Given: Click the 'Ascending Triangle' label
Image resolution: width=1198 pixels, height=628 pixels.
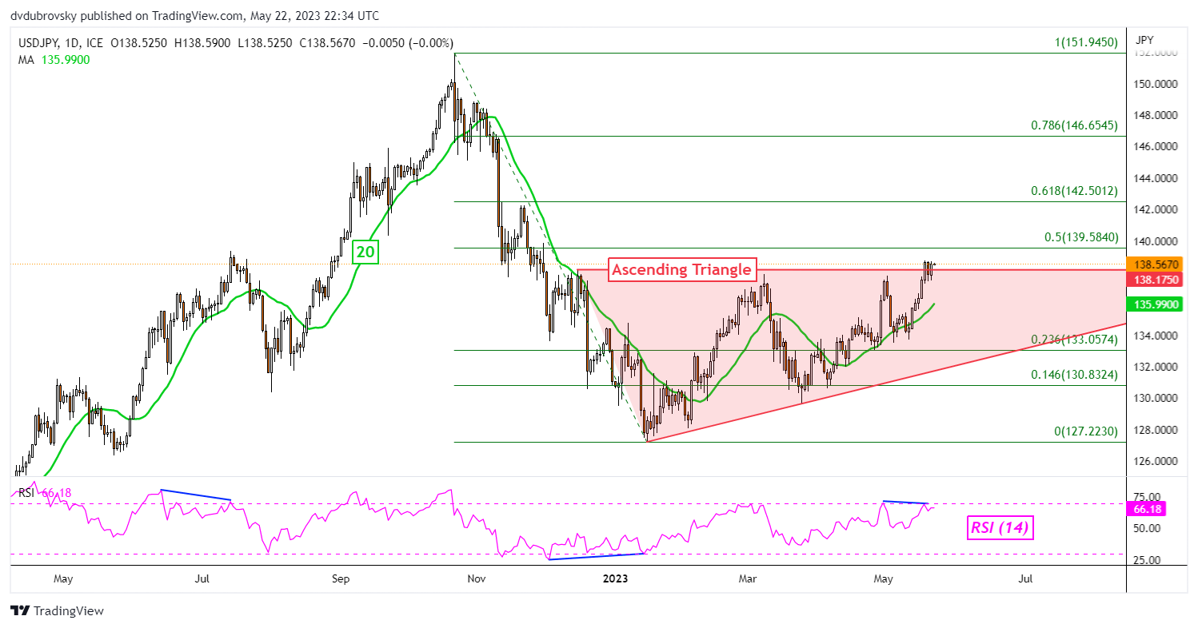Looking at the screenshot, I should pyautogui.click(x=681, y=269).
